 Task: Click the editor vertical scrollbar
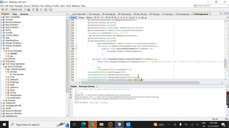(225, 63)
